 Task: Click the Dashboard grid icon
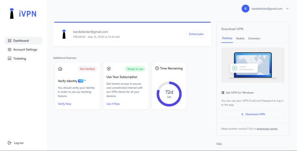pyautogui.click(x=10, y=41)
